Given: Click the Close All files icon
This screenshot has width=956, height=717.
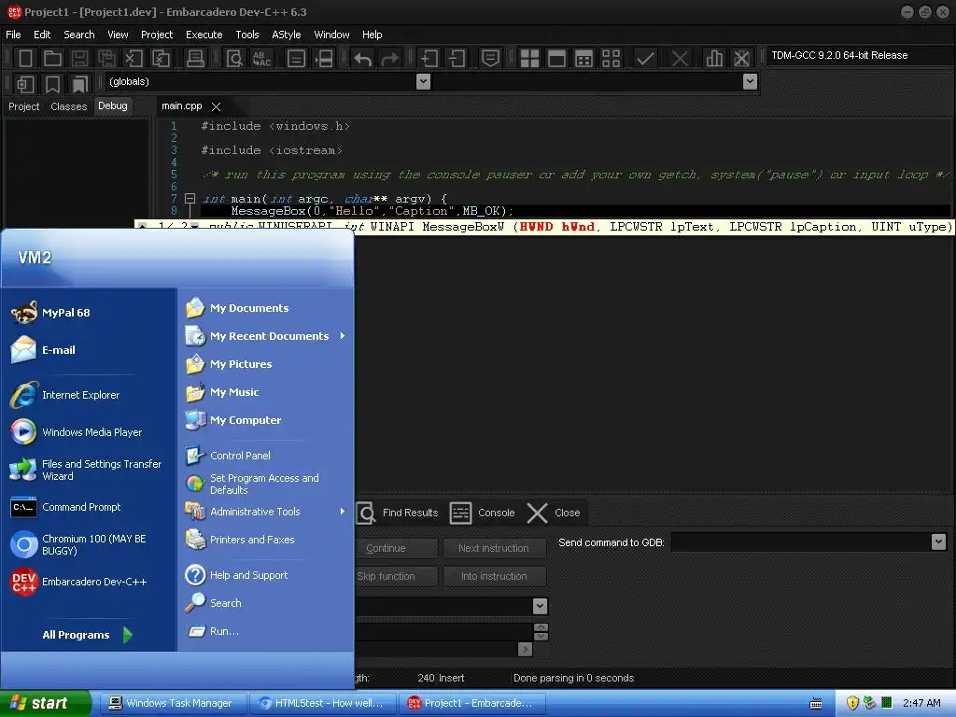Looking at the screenshot, I should coord(161,59).
